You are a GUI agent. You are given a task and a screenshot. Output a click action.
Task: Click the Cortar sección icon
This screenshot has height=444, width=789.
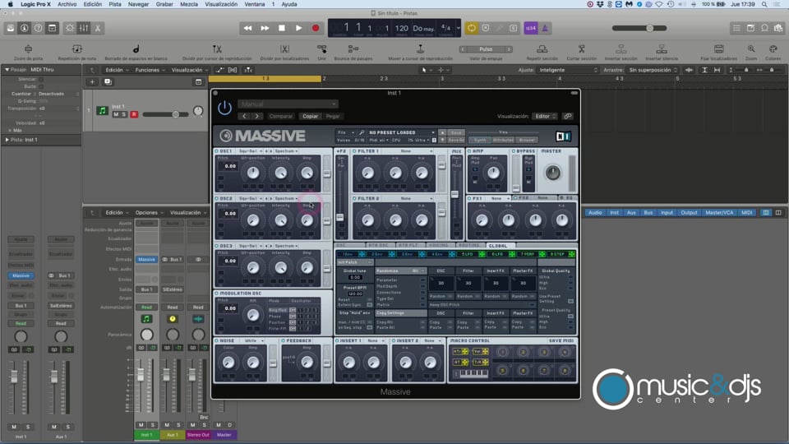[581, 49]
